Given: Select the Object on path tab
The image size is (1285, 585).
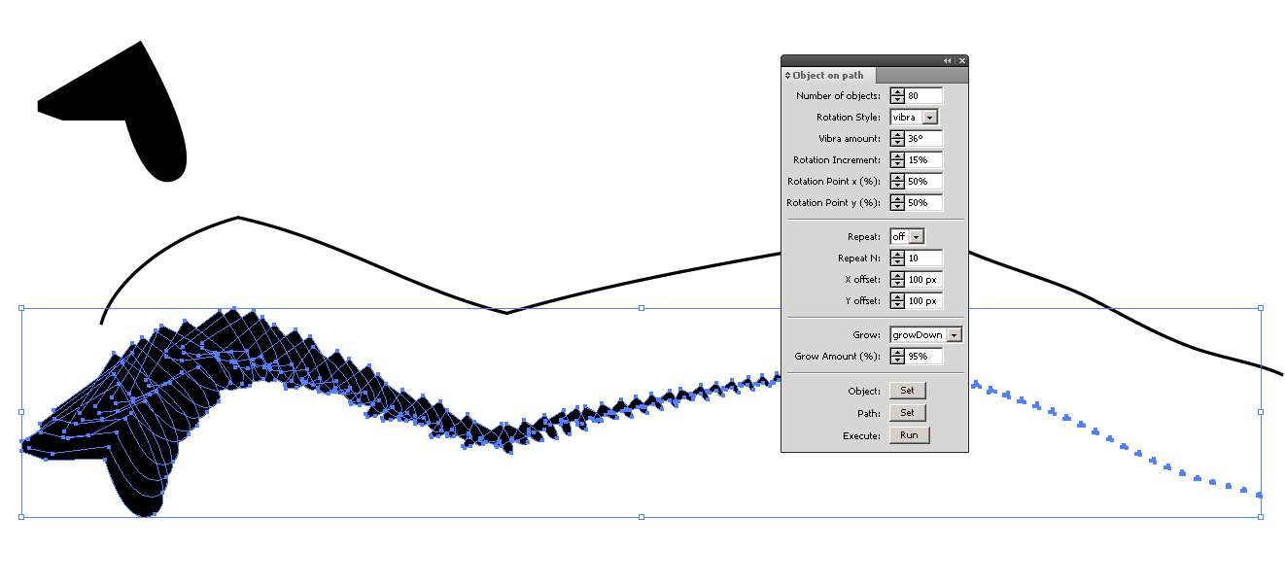Looking at the screenshot, I should pyautogui.click(x=828, y=76).
